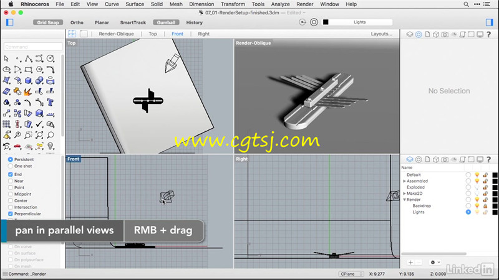Image resolution: width=499 pixels, height=280 pixels.
Task: Click the red car icon tool
Action: coord(17,146)
